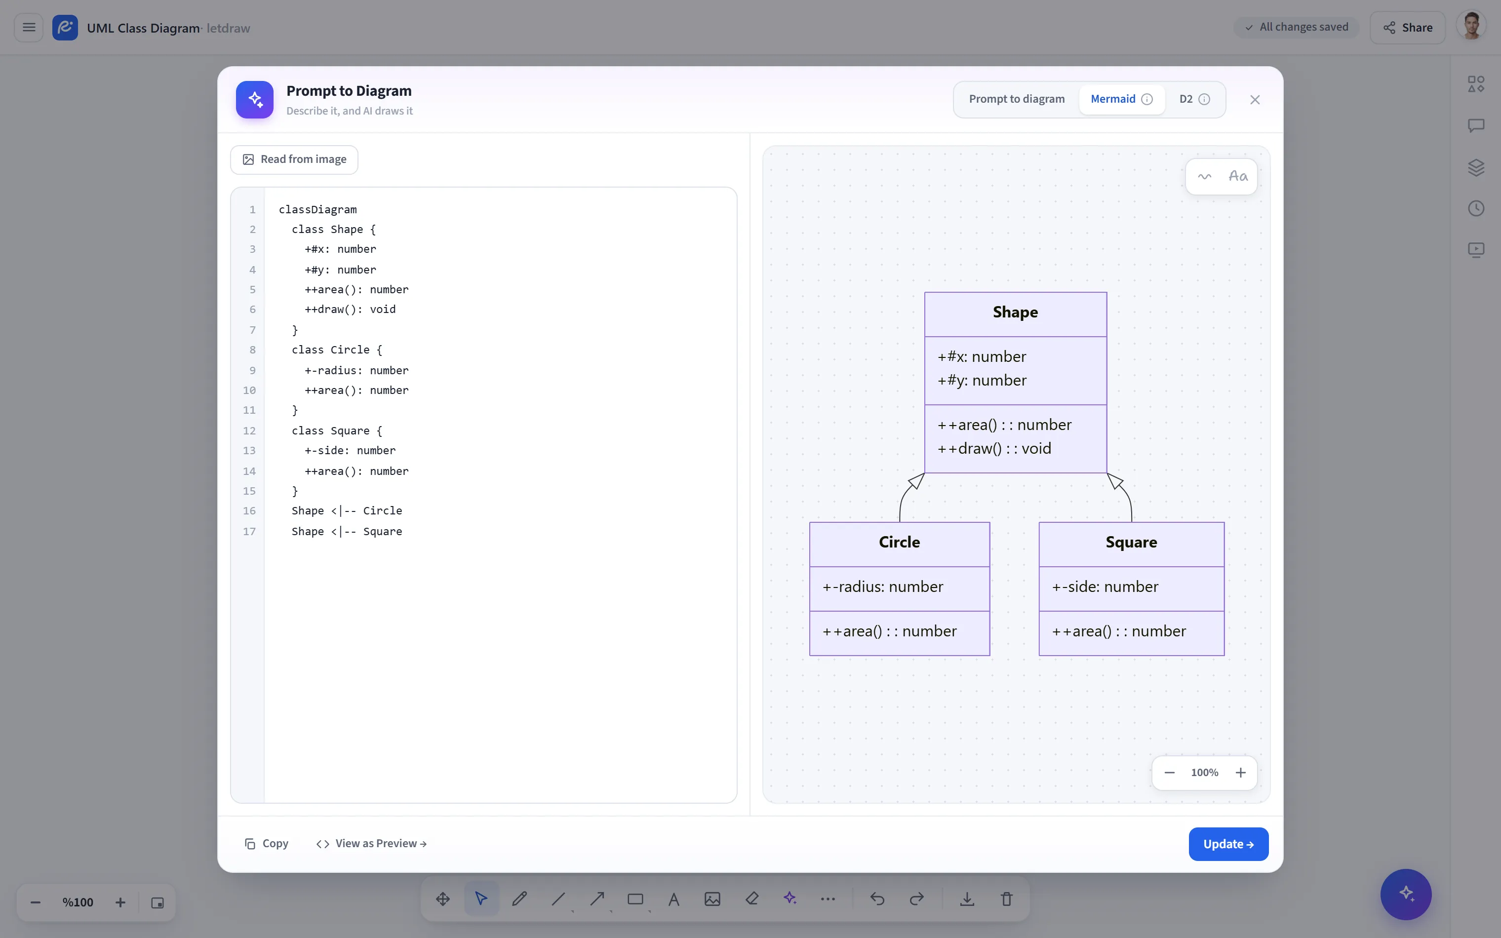The image size is (1501, 938).
Task: Select the eraser tool in bottom toolbar
Action: pyautogui.click(x=752, y=899)
